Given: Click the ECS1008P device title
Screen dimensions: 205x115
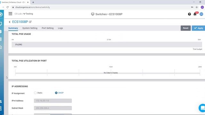Looking at the screenshot, I should coord(20,22).
